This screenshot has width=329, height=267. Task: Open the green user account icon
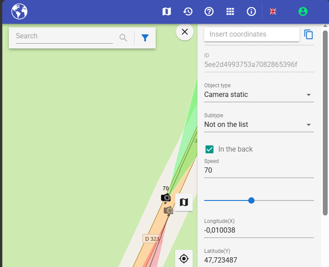(303, 11)
